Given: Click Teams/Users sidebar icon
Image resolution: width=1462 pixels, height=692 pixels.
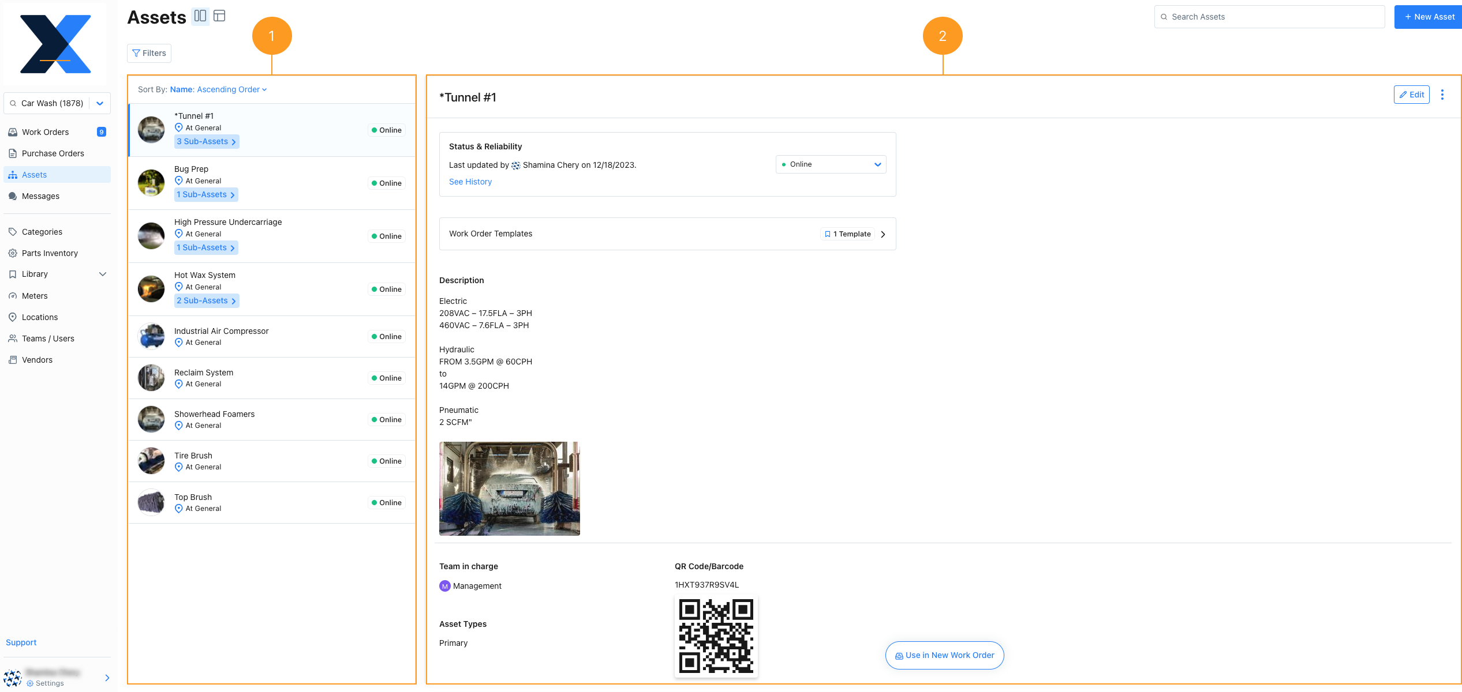Looking at the screenshot, I should click(13, 338).
